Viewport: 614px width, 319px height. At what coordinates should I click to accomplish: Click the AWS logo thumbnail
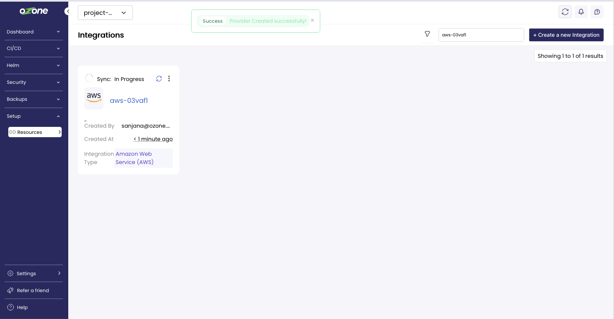pos(94,98)
